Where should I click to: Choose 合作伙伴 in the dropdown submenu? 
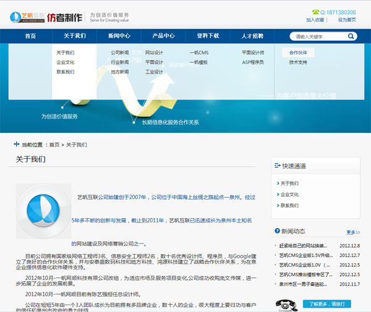click(298, 53)
